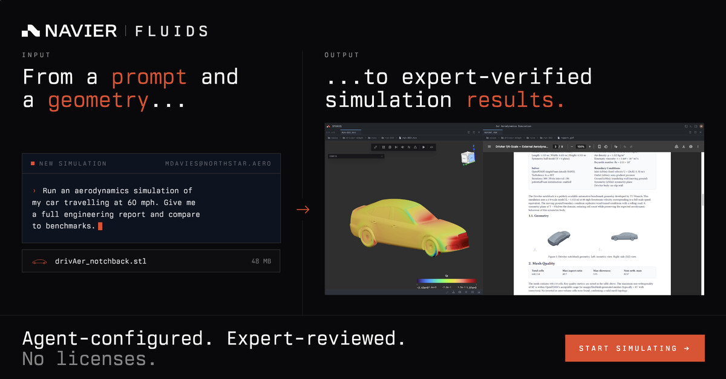Click the PDF download icon
This screenshot has height=379, width=726.
click(683, 147)
